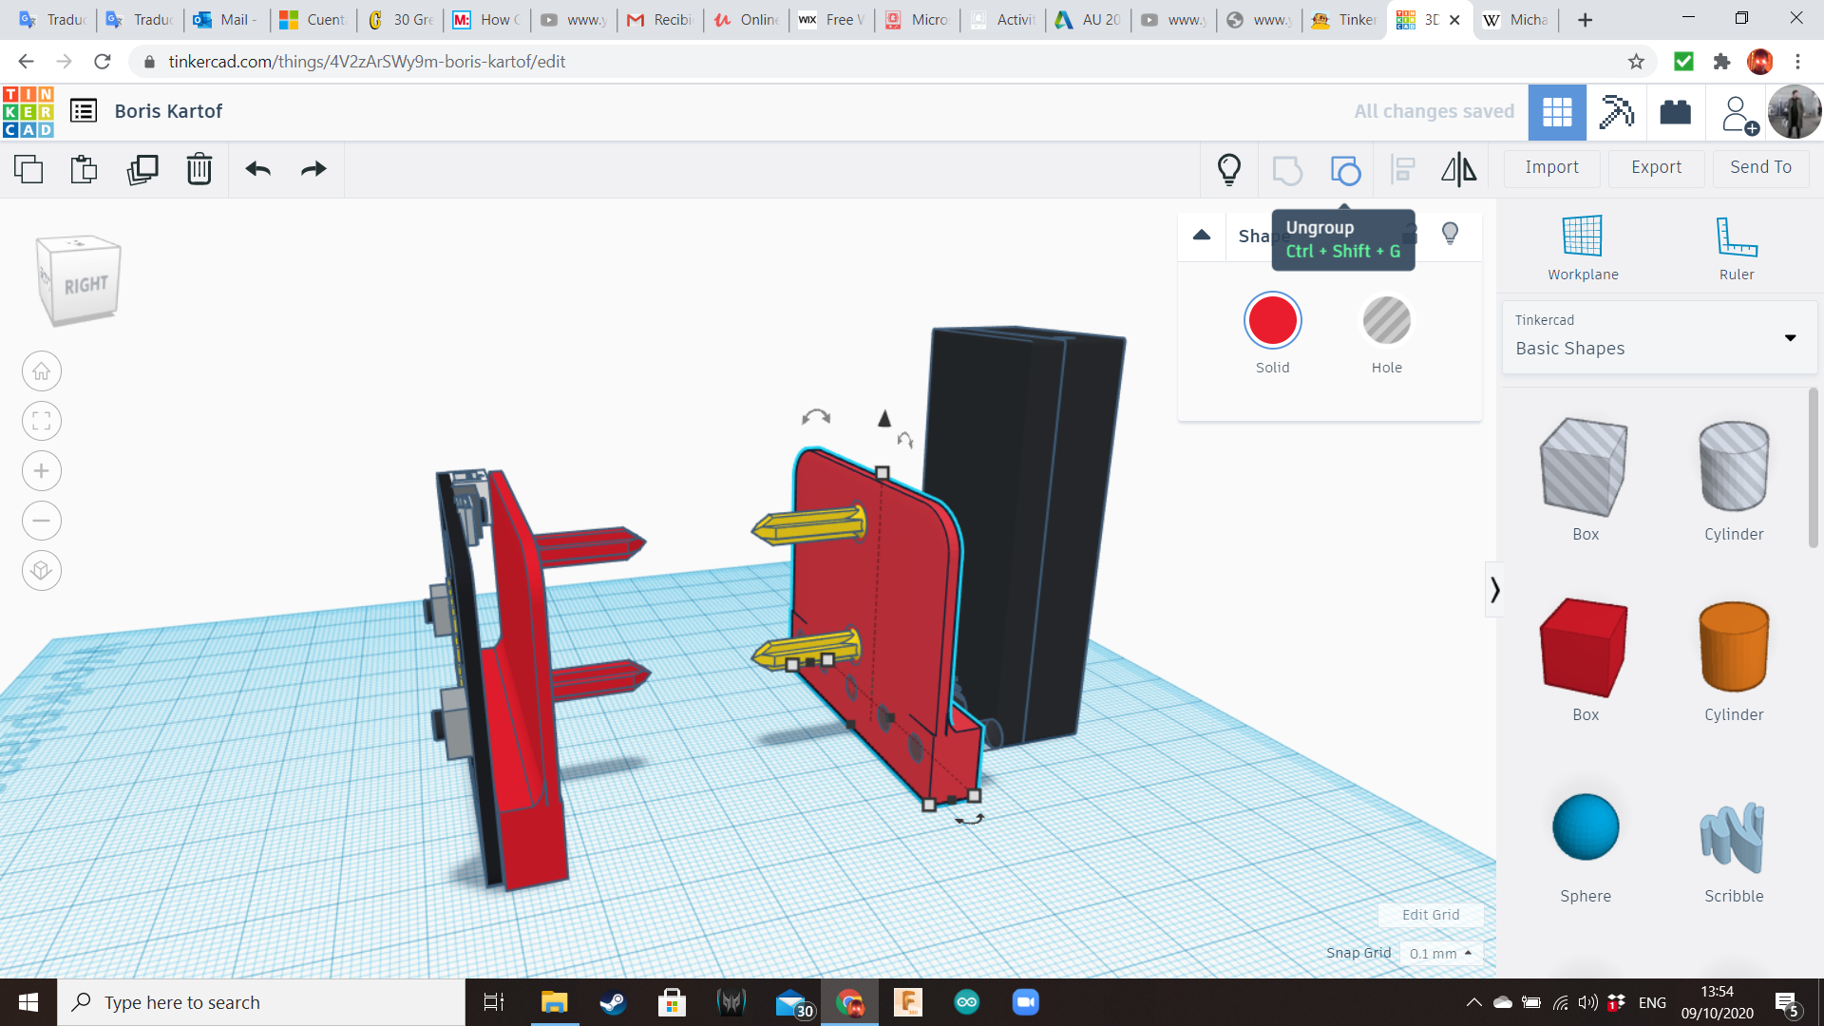Click the Delete icon in the toolbar
This screenshot has height=1026, width=1824.
(199, 169)
